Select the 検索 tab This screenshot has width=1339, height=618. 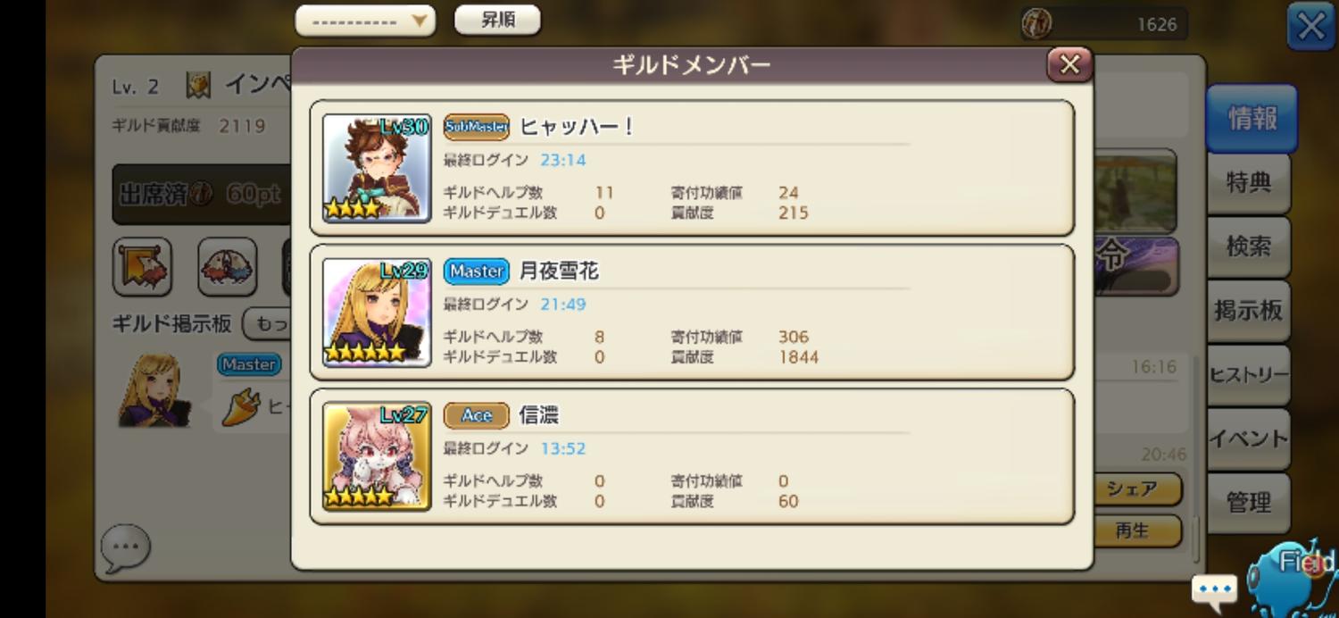(x=1249, y=246)
